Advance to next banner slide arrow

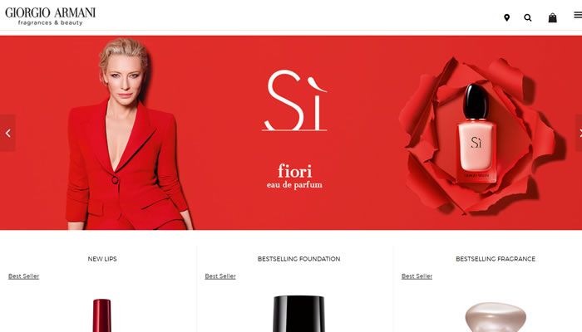click(579, 133)
